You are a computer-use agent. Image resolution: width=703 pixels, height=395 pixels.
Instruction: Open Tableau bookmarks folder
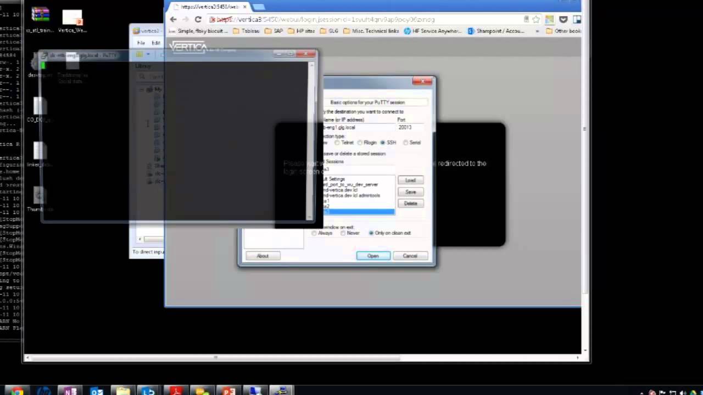(x=246, y=31)
